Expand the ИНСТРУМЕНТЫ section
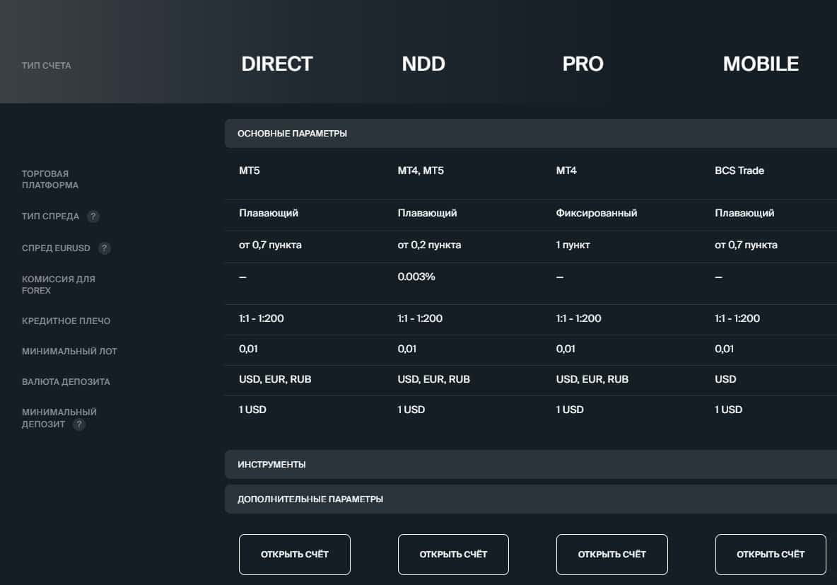837x585 pixels. (x=271, y=465)
